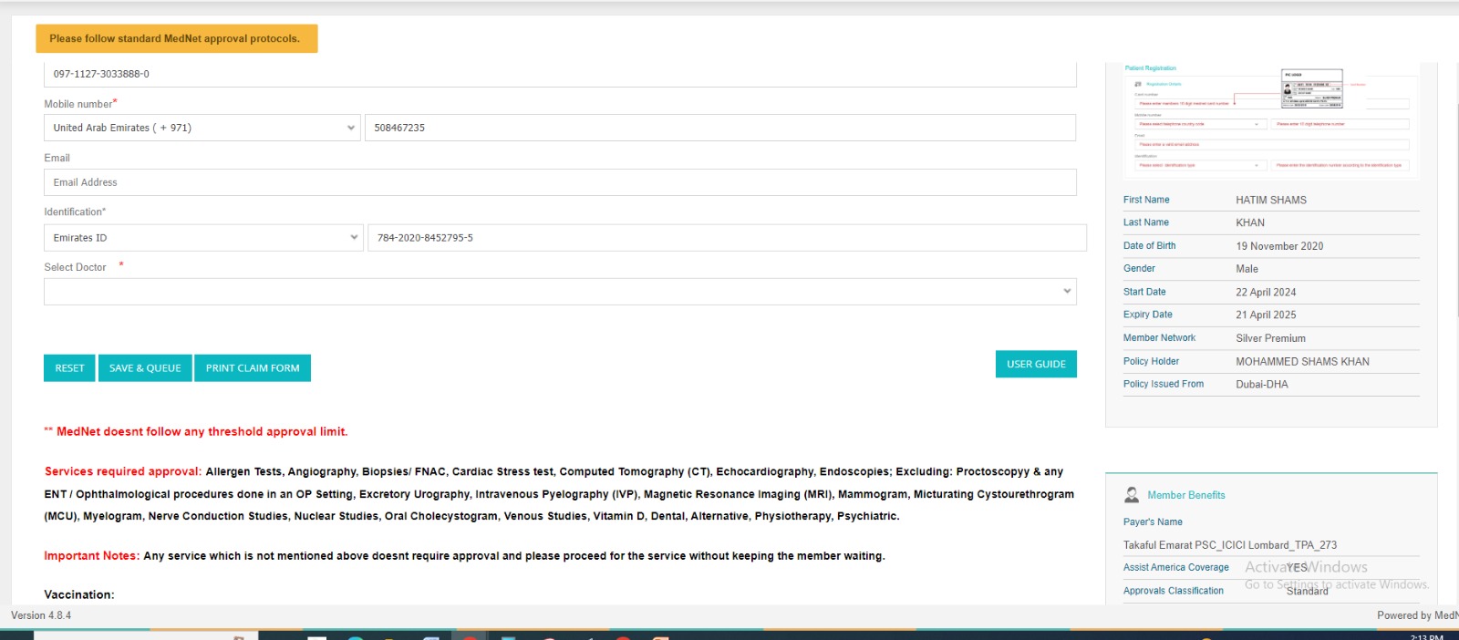This screenshot has width=1459, height=640.
Task: Click the PRINT CLAIM FORM button
Action: point(253,368)
